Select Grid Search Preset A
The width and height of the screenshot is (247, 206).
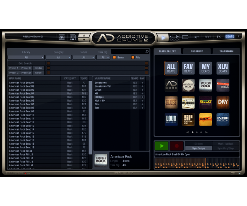14,68
